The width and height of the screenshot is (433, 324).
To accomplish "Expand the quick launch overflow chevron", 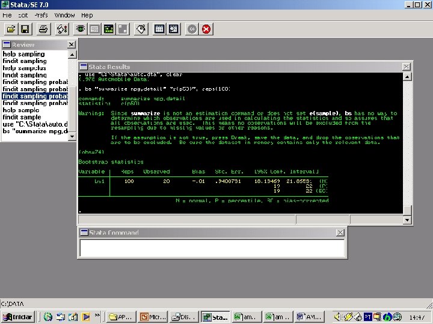I will coord(97,315).
